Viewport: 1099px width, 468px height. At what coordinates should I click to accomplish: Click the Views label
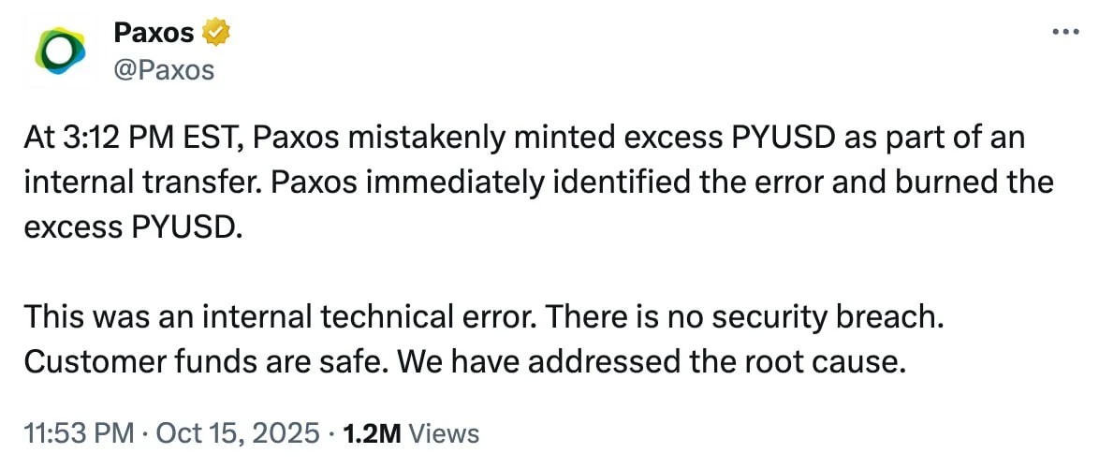(x=445, y=433)
